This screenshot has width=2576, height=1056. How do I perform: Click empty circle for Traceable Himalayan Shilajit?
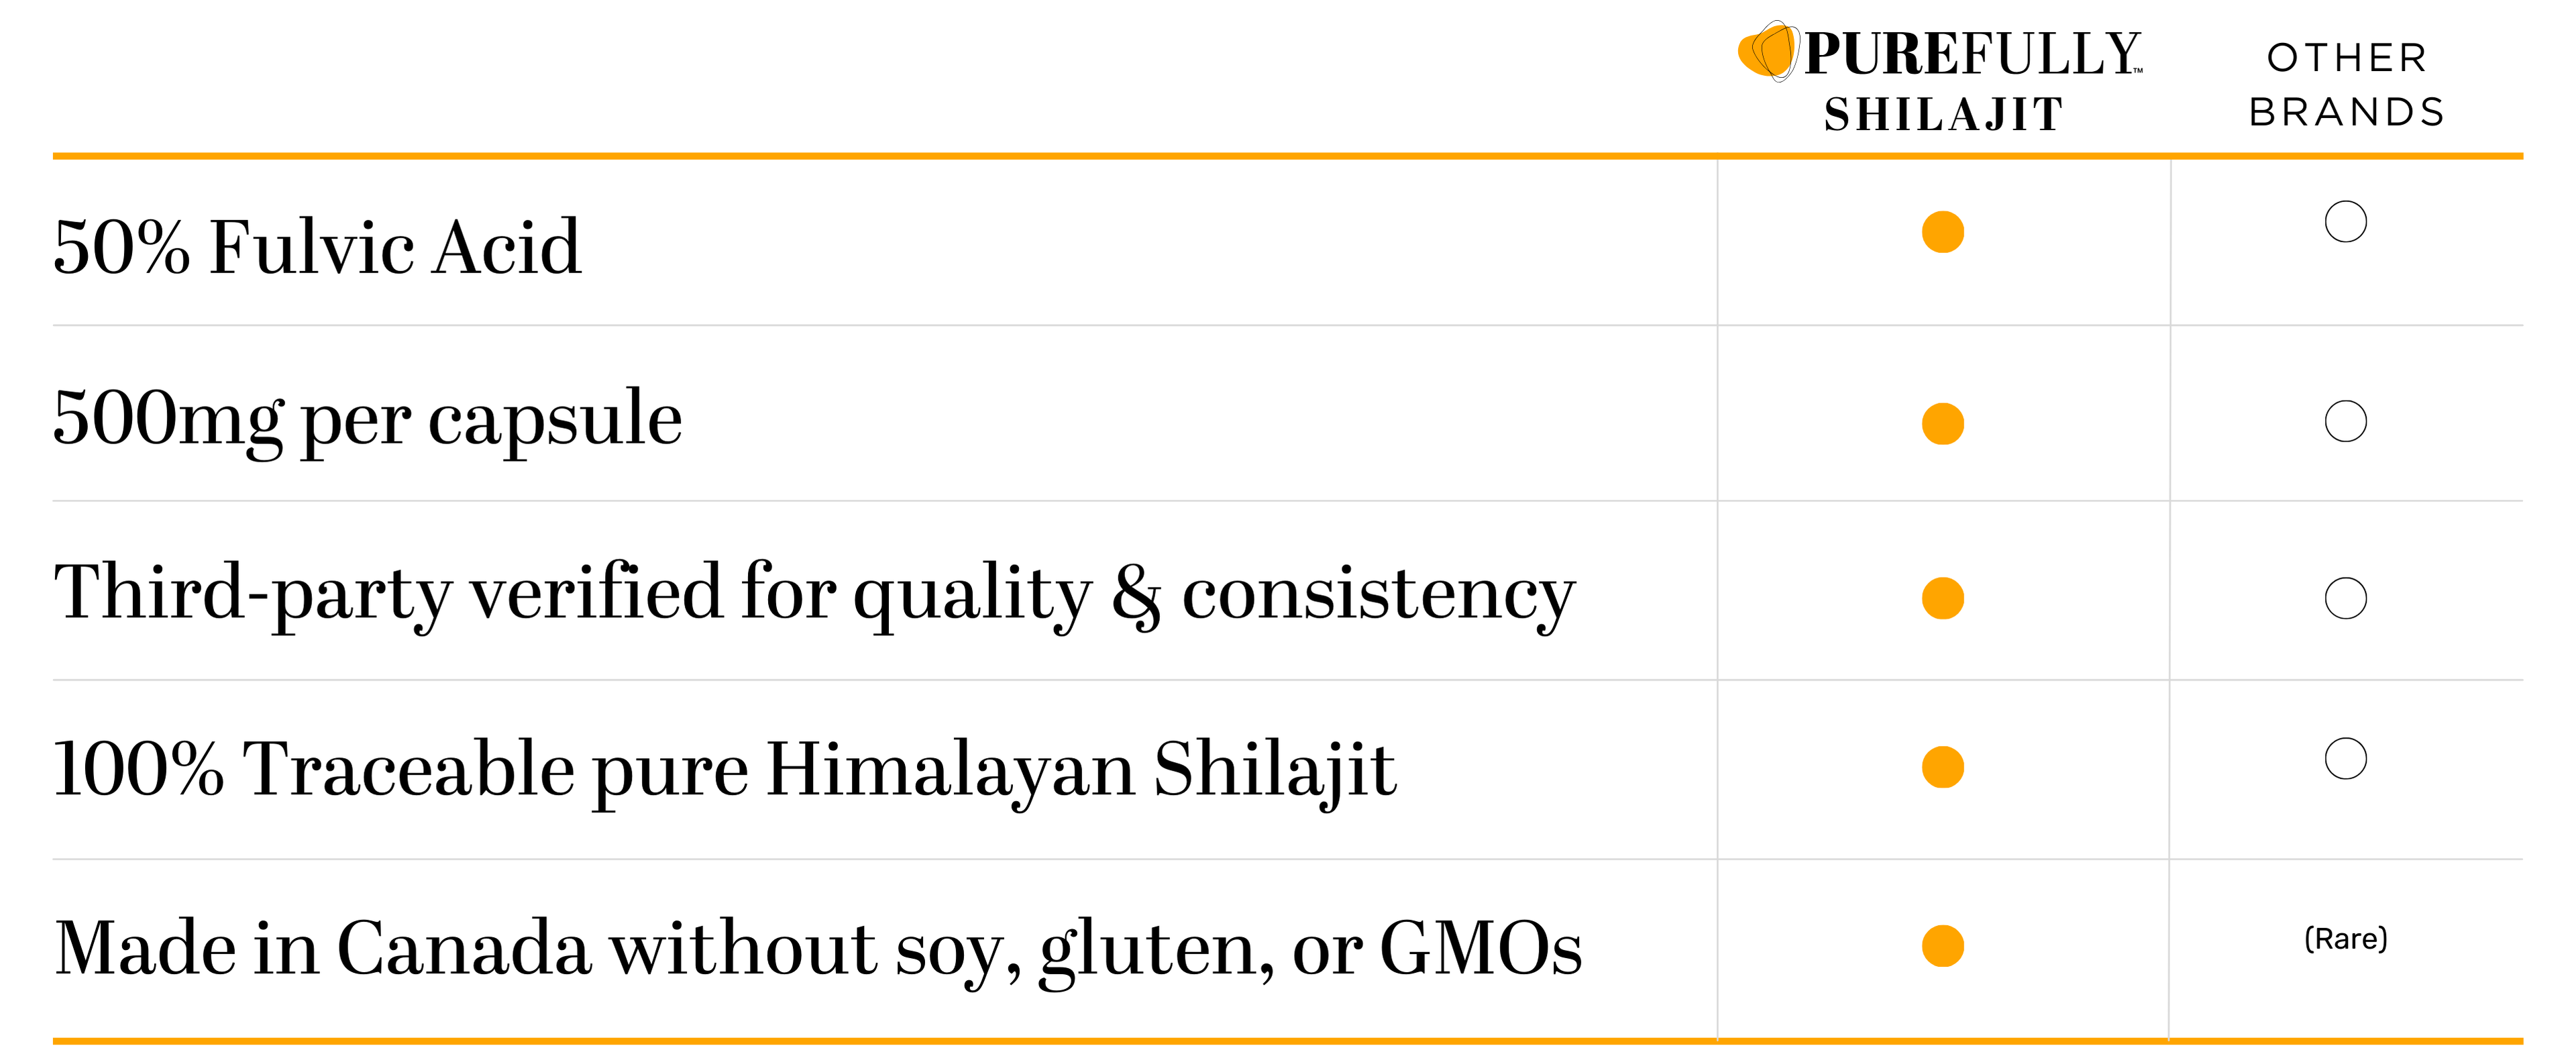click(x=2345, y=758)
